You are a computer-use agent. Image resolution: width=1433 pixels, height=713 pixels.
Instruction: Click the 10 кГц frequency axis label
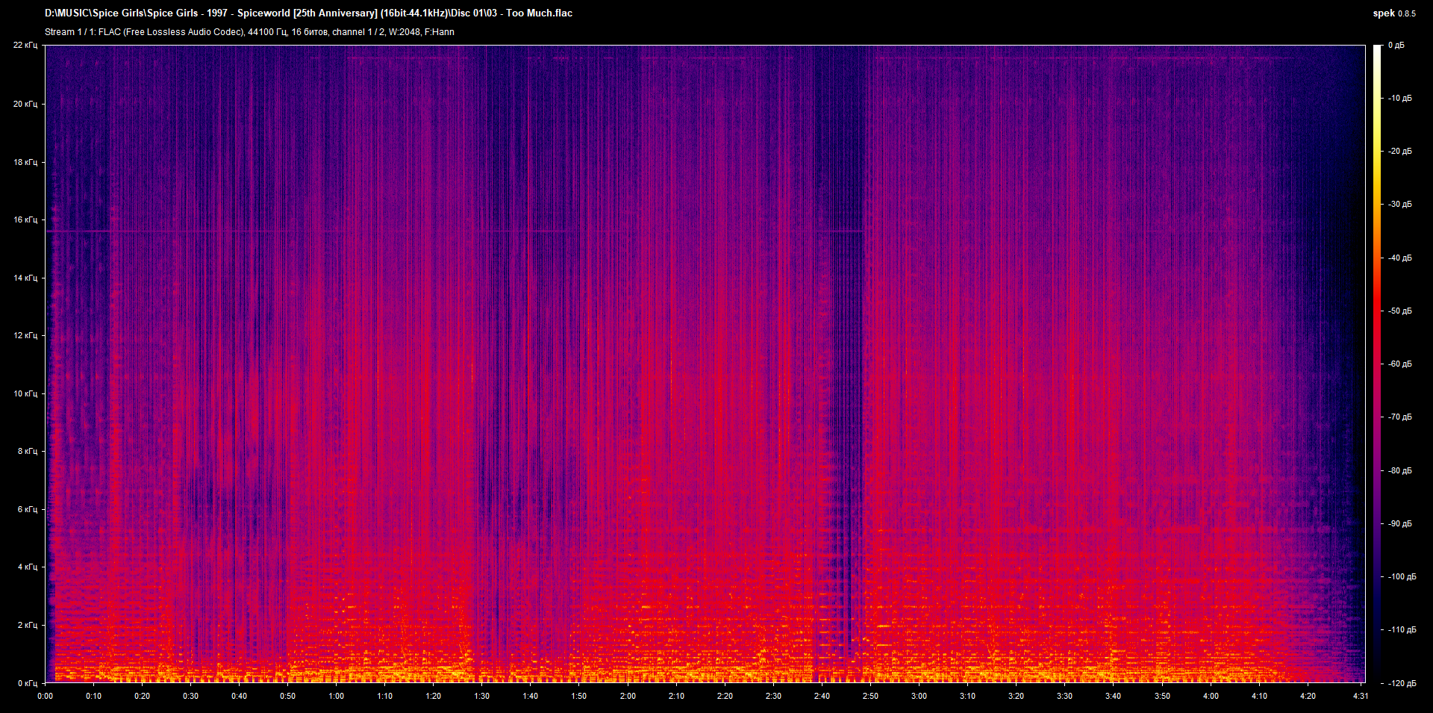tap(25, 393)
